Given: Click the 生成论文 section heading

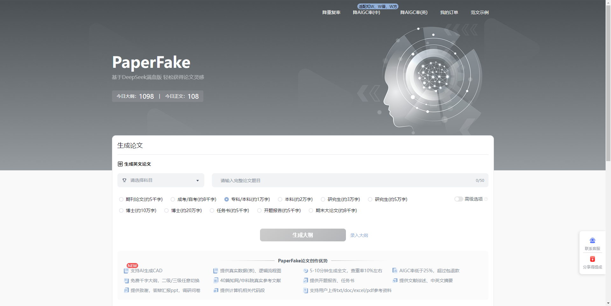Looking at the screenshot, I should tap(130, 146).
